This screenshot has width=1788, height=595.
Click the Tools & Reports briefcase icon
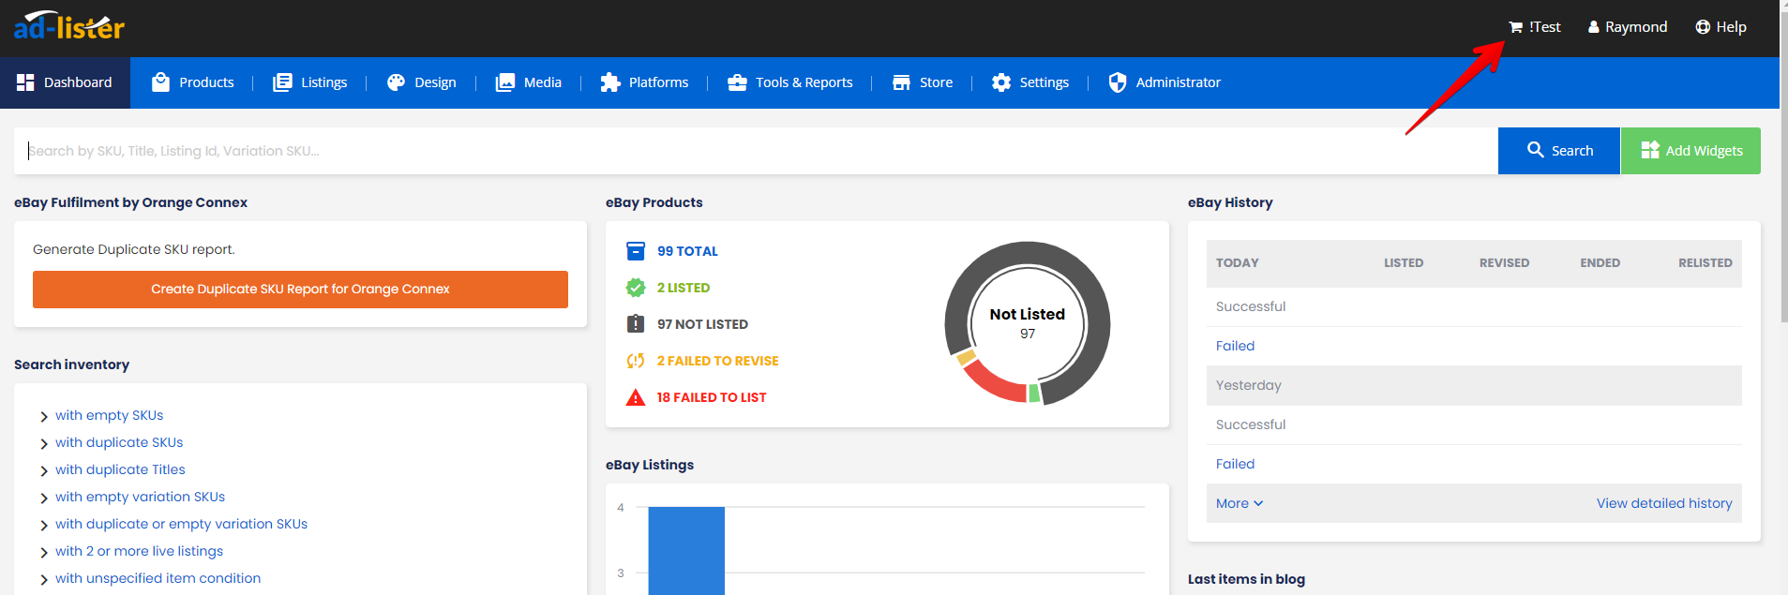pos(737,82)
